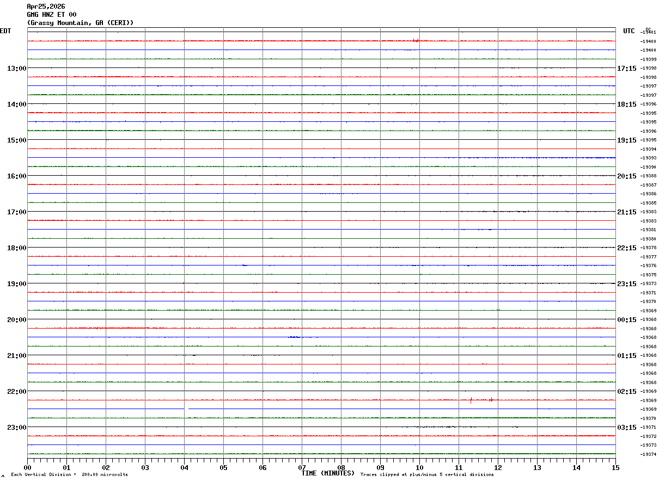This screenshot has width=659, height=482.
Task: Select the 19:00 EDT hour label
Action: click(16, 283)
